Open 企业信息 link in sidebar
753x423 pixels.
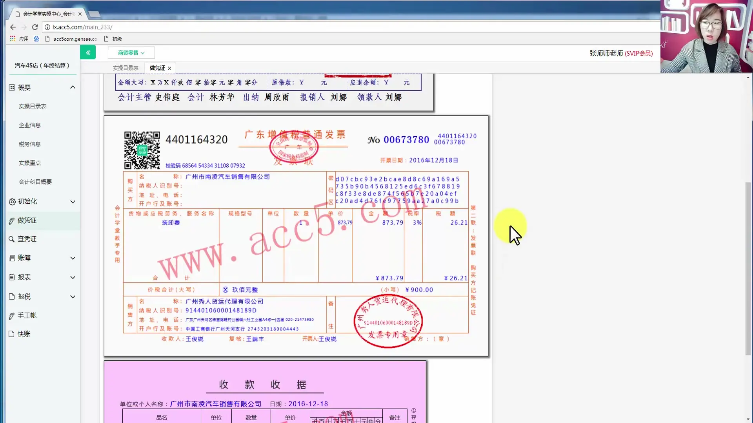click(x=30, y=125)
